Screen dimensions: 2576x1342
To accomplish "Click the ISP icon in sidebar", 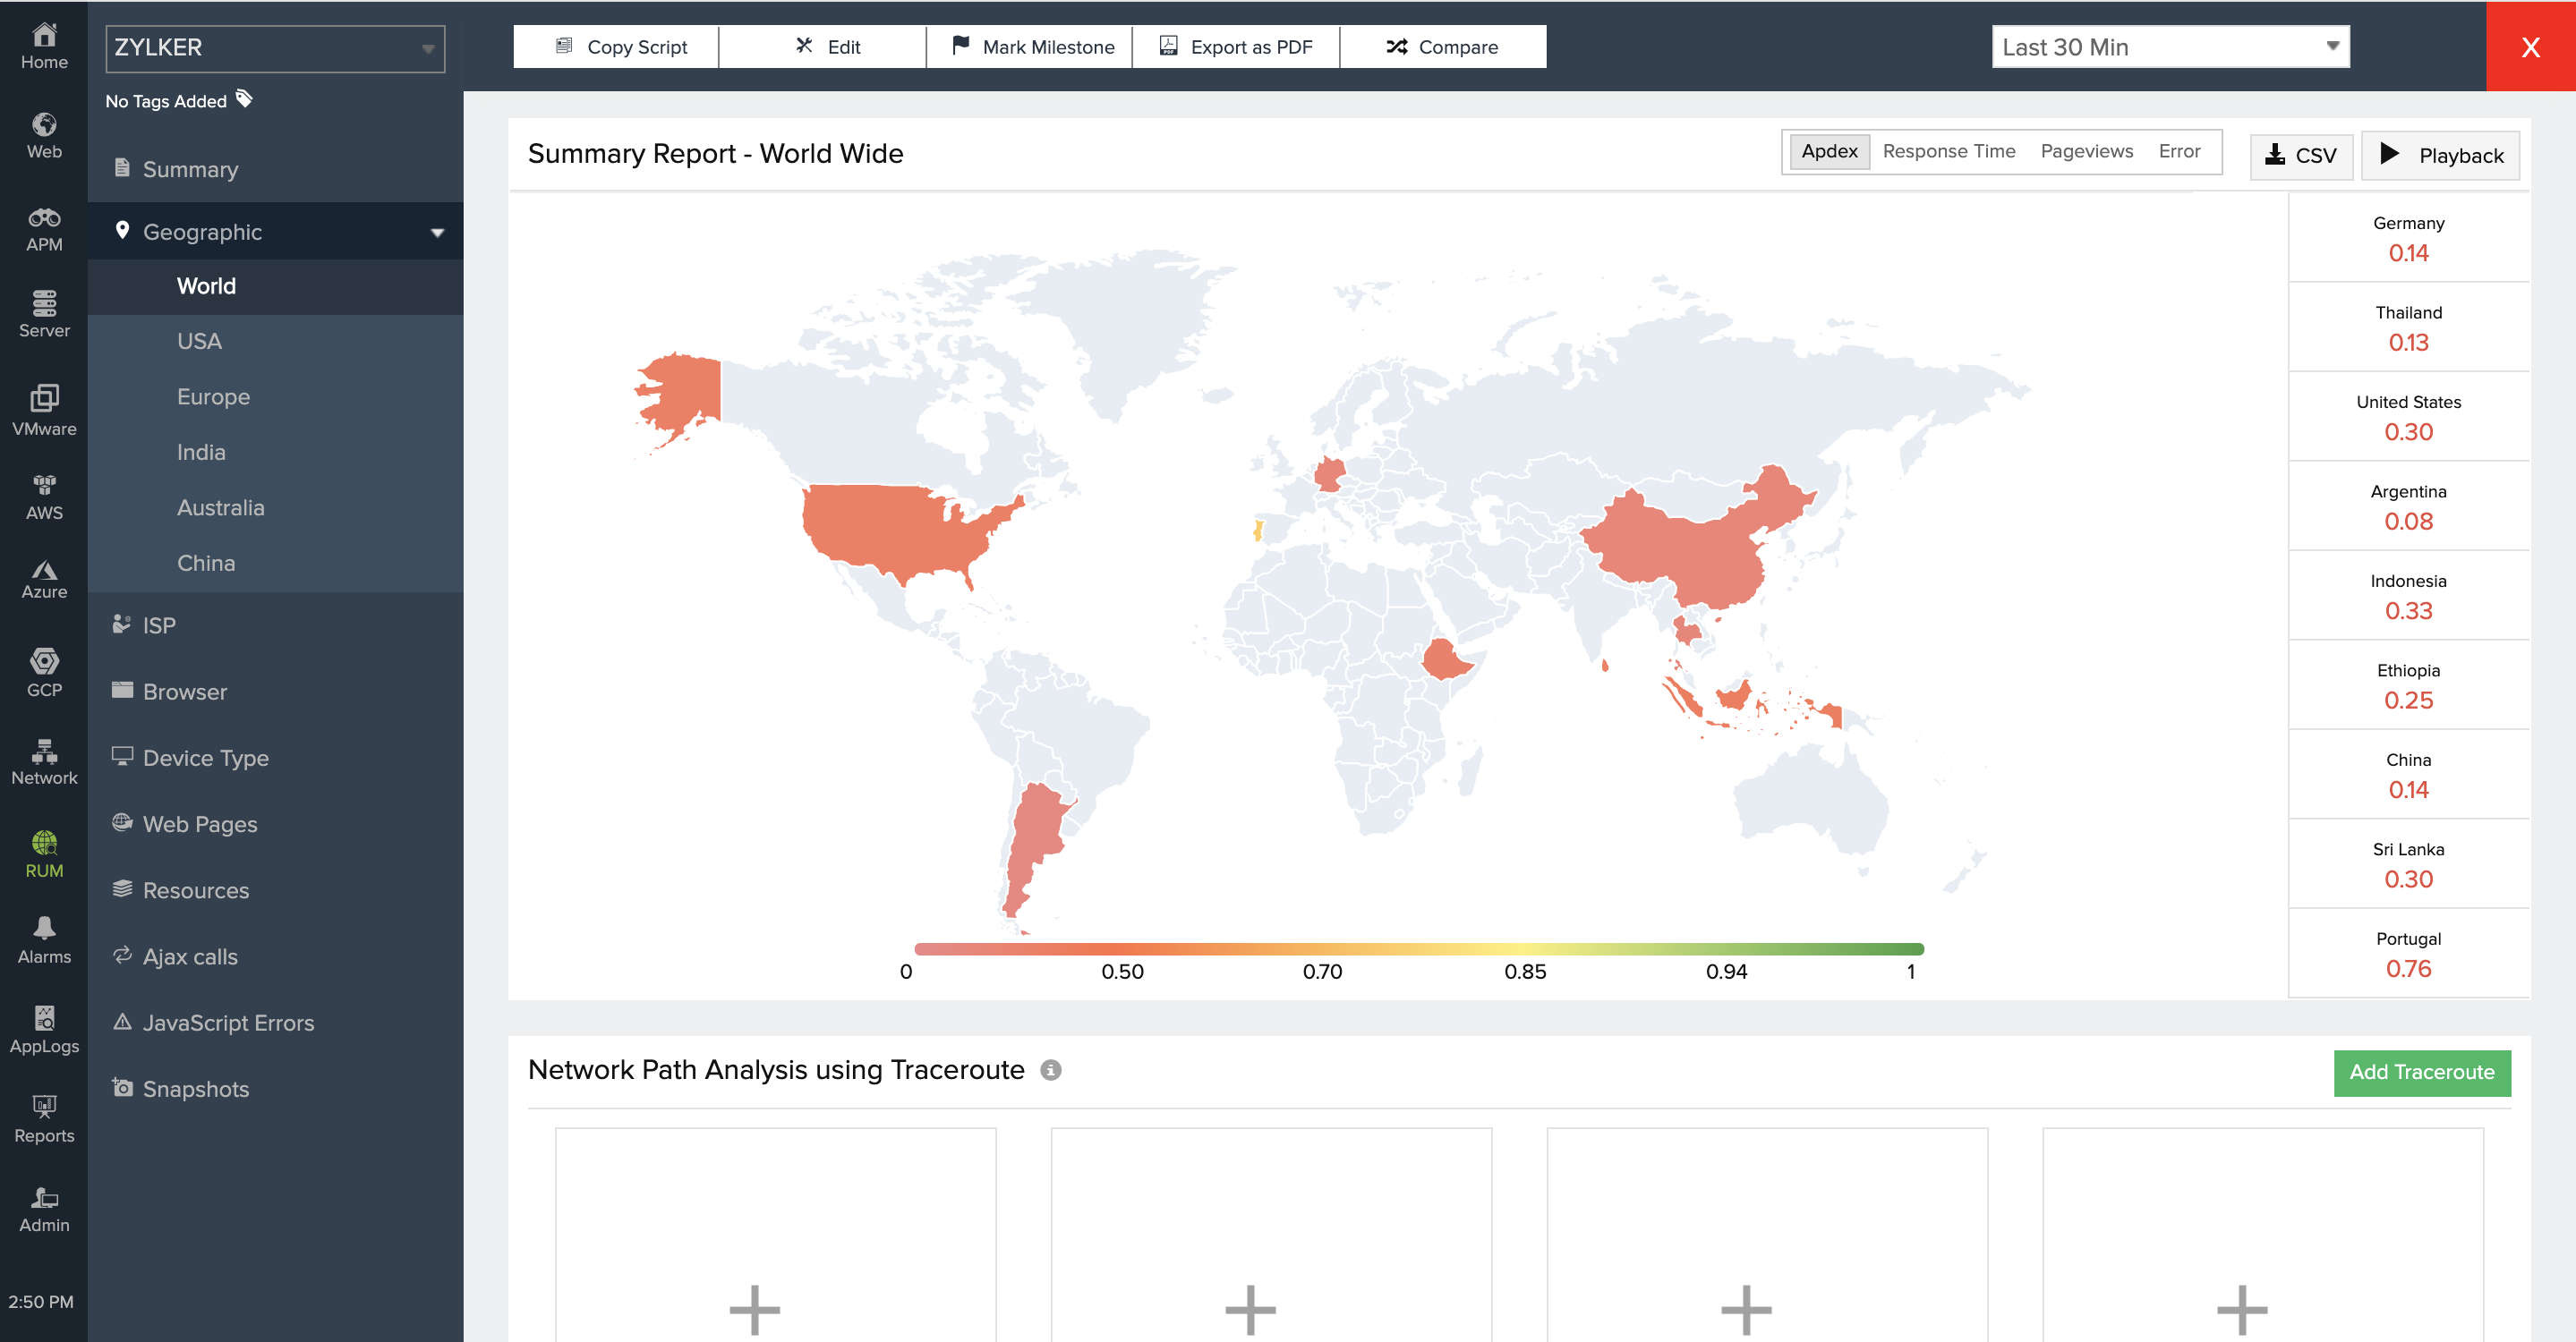I will (122, 624).
